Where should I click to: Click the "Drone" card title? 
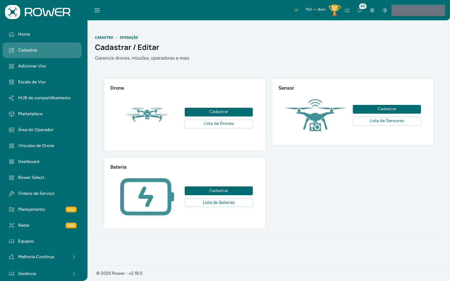coord(117,88)
